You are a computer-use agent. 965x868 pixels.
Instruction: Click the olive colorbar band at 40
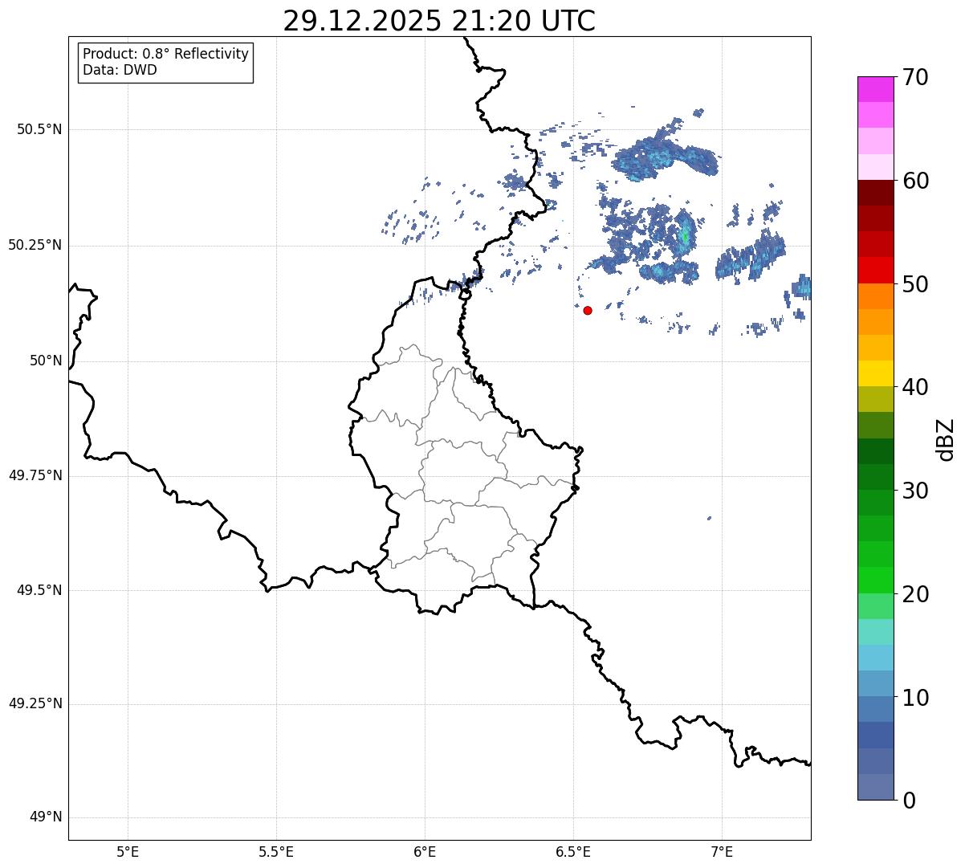pos(875,399)
